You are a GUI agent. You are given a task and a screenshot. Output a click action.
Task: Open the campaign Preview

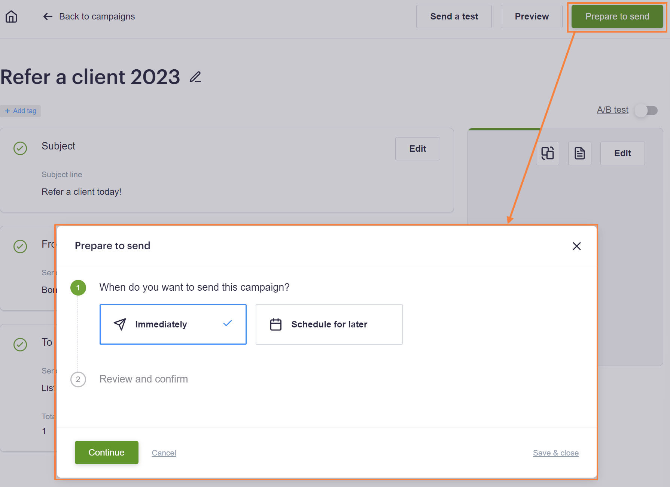[532, 16]
